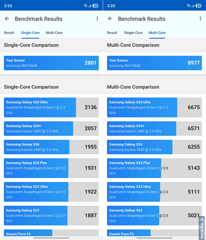Select Your Device multi-core score 8977 card
The image size is (206, 240).
point(154,63)
